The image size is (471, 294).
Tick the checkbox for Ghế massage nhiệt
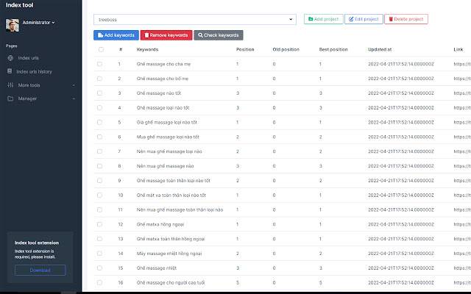100,268
